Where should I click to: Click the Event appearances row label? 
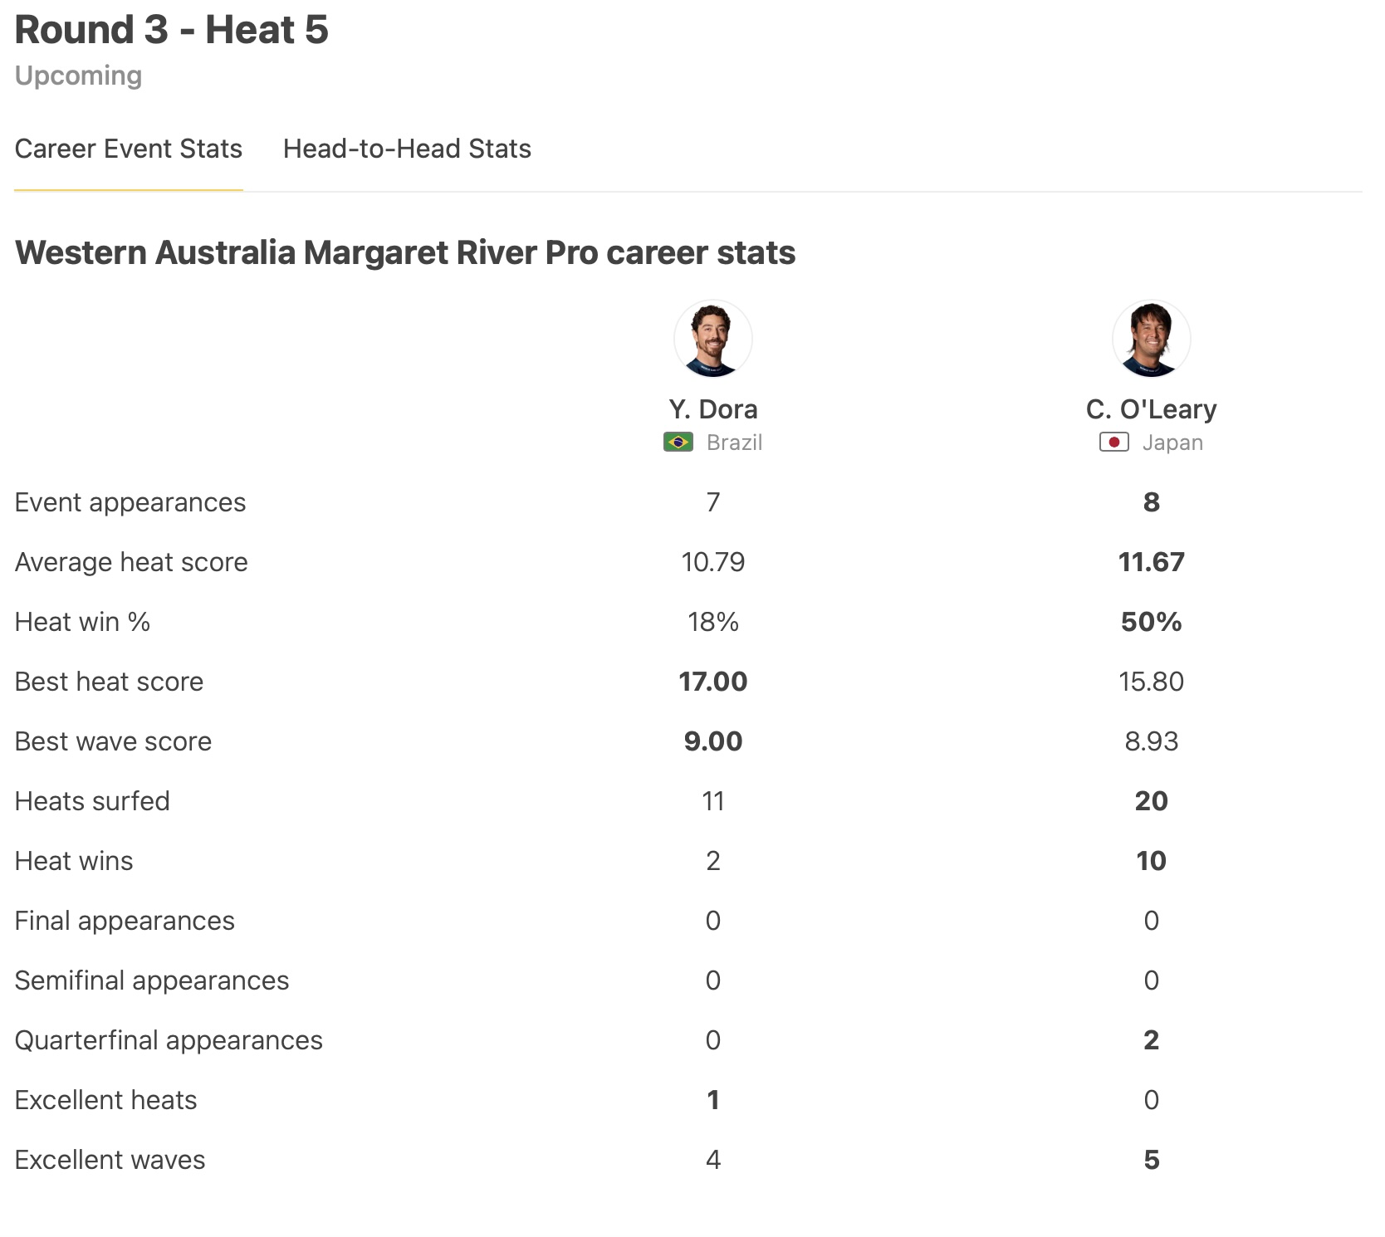pyautogui.click(x=130, y=502)
